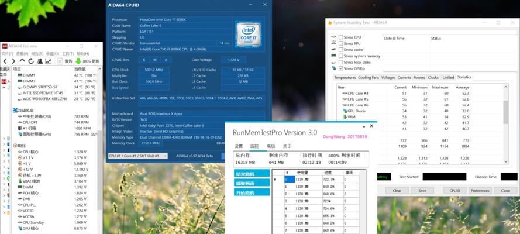This screenshot has width=520, height=234.
Task: Click the System Stability Test flame icon
Action: pyautogui.click(x=330, y=23)
